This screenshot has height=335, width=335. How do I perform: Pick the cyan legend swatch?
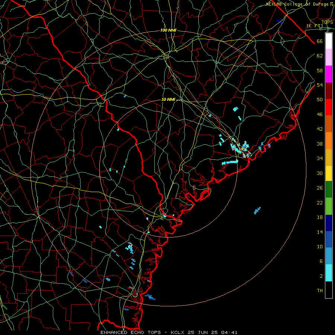[x=329, y=273]
